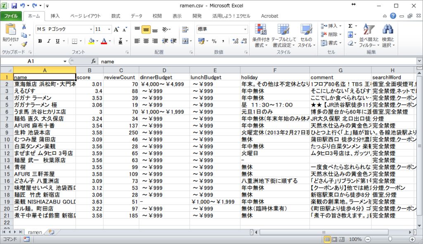Toggle Center alignment button
The width and height of the screenshot is (423, 244).
pyautogui.click(x=146, y=41)
